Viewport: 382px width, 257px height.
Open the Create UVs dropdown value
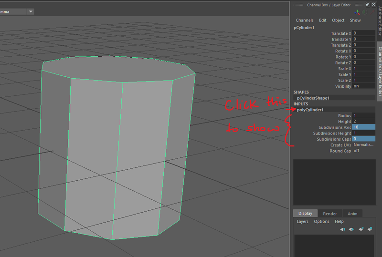pyautogui.click(x=363, y=145)
